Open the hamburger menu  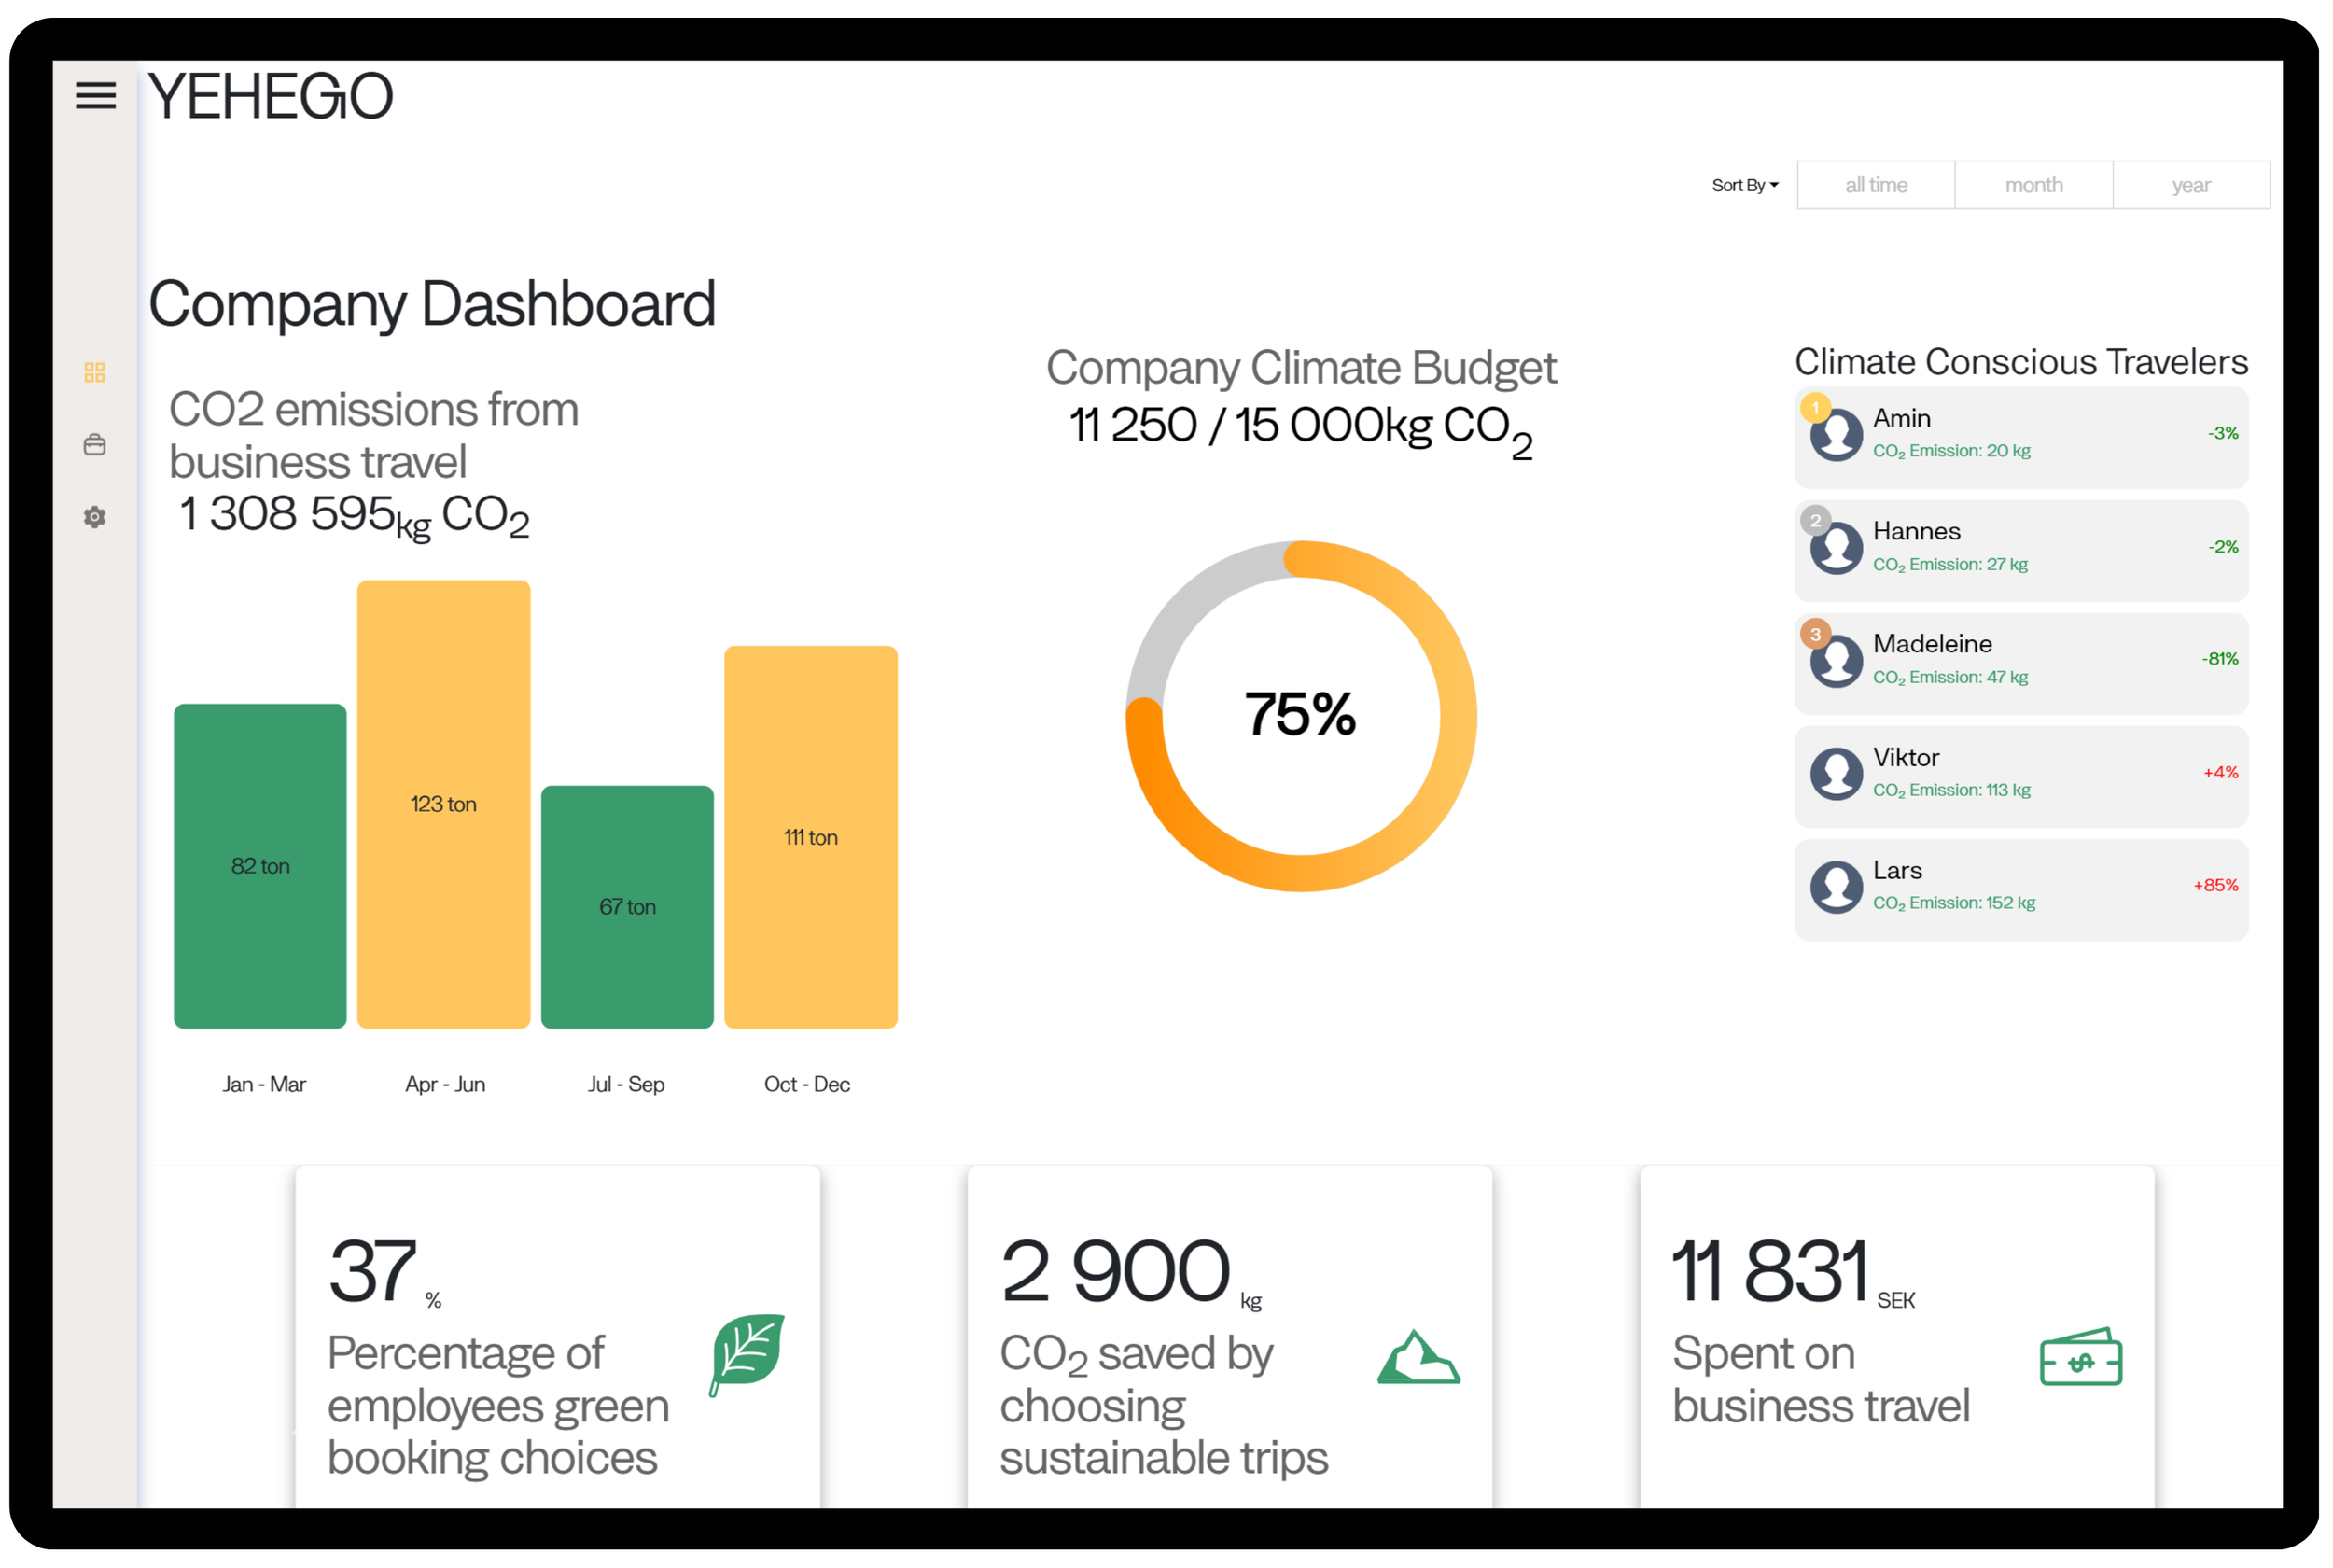point(96,96)
